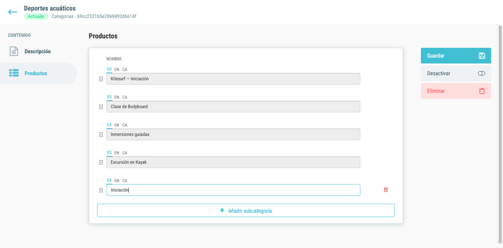Click the Deportes acuáticos page title
The width and height of the screenshot is (503, 248).
click(x=50, y=8)
